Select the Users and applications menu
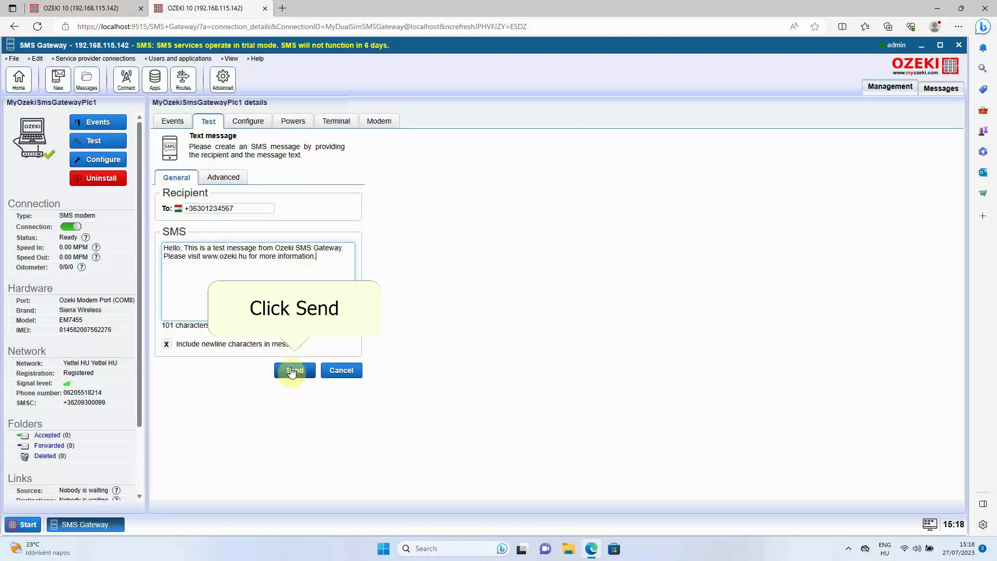The width and height of the screenshot is (997, 561). [x=179, y=58]
